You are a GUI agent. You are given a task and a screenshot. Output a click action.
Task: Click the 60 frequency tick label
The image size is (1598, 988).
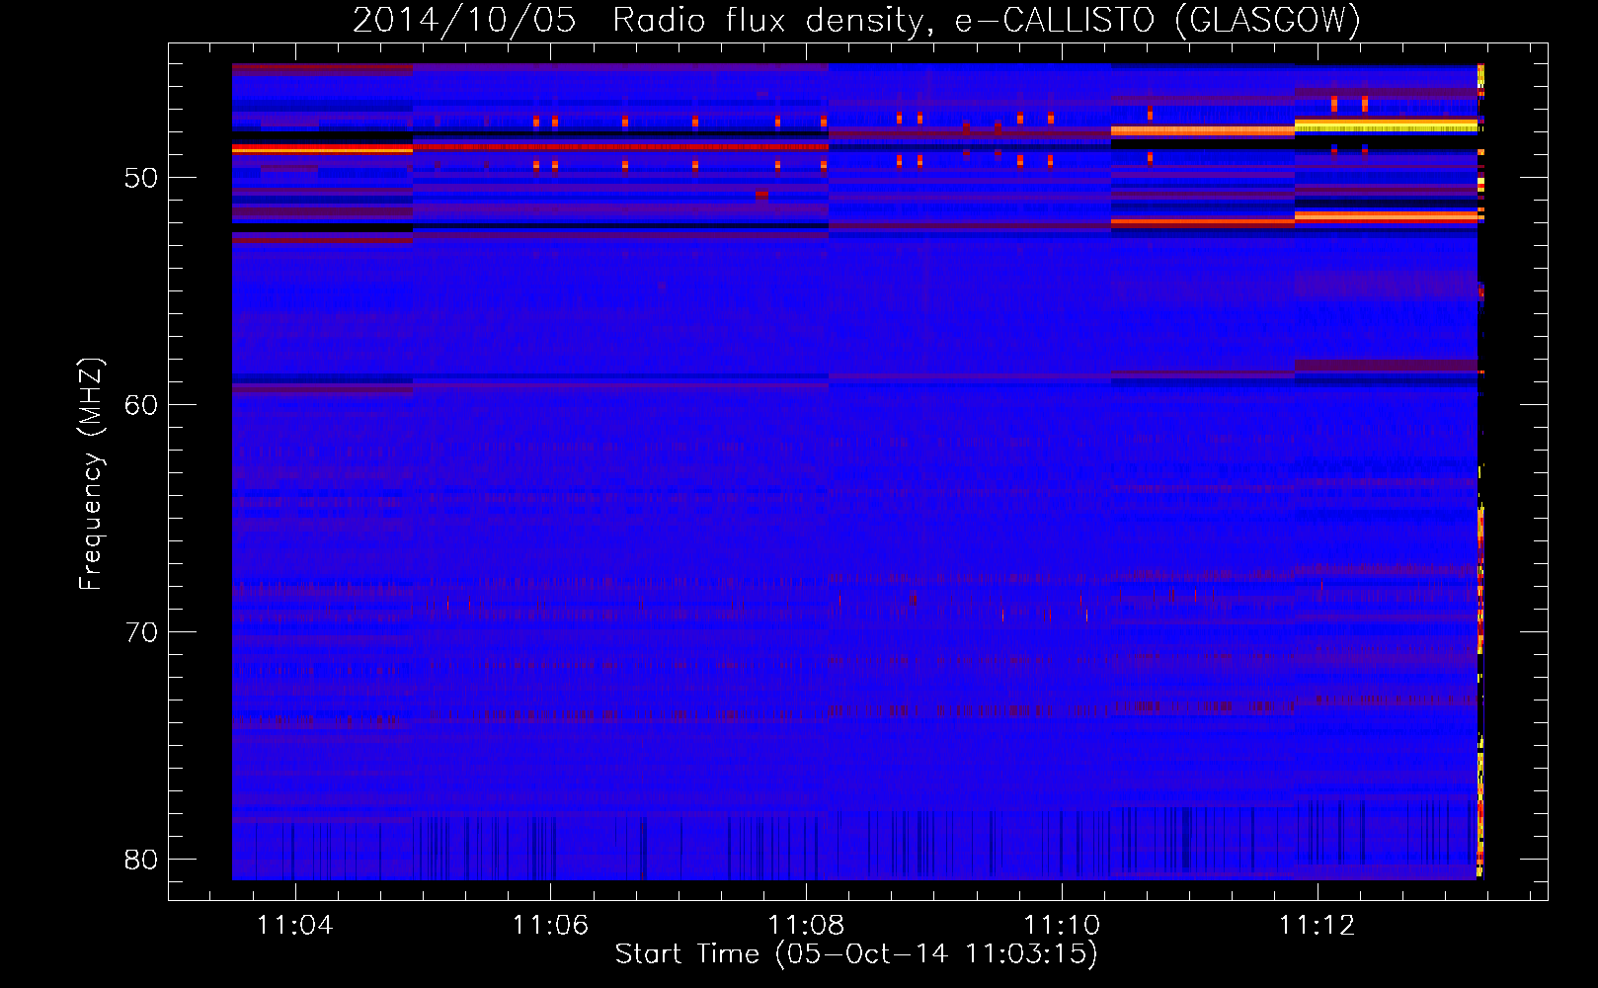point(141,405)
